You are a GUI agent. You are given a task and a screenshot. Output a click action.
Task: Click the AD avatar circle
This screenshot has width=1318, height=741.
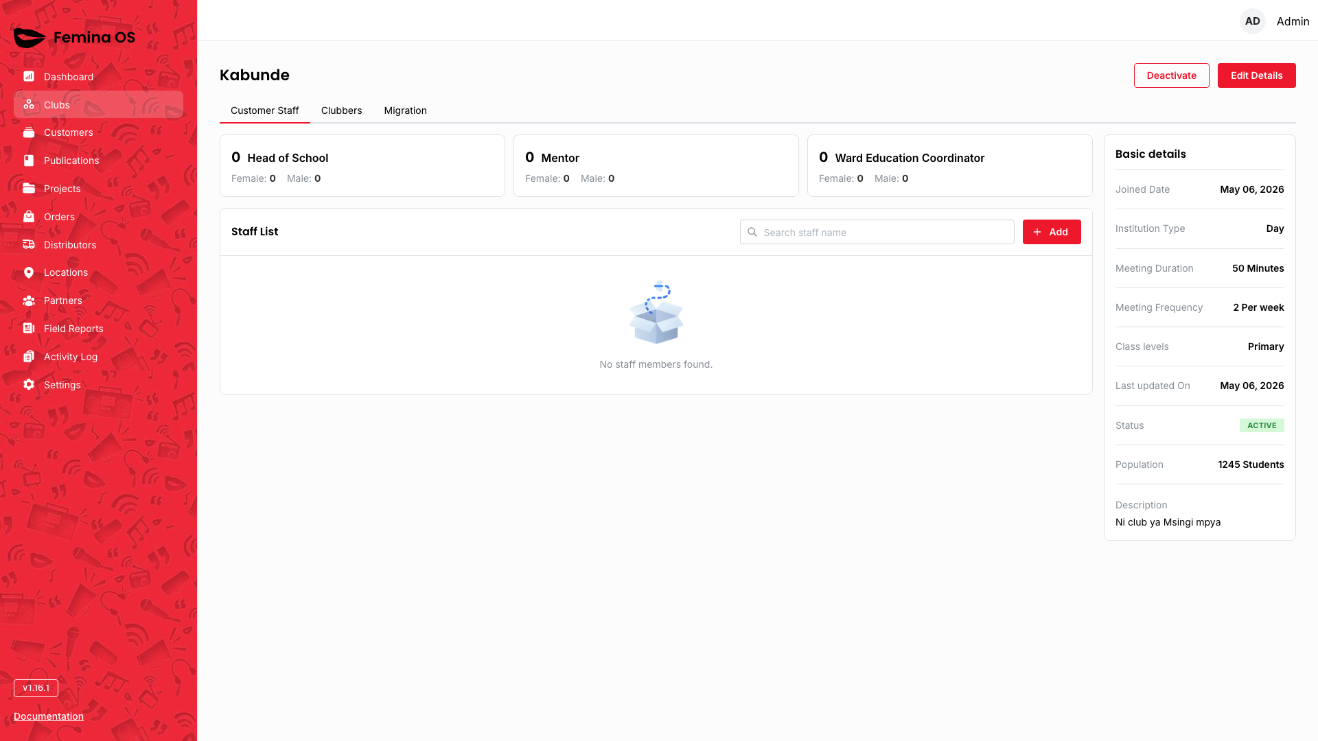point(1253,21)
